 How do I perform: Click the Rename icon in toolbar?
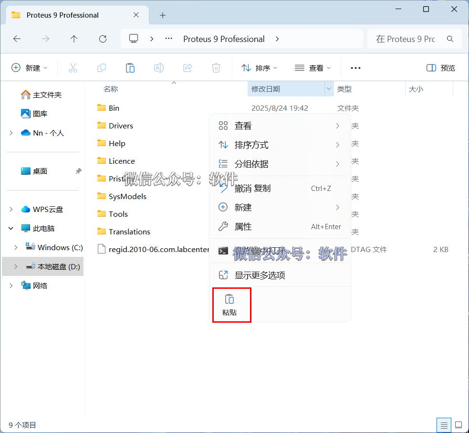pos(159,68)
